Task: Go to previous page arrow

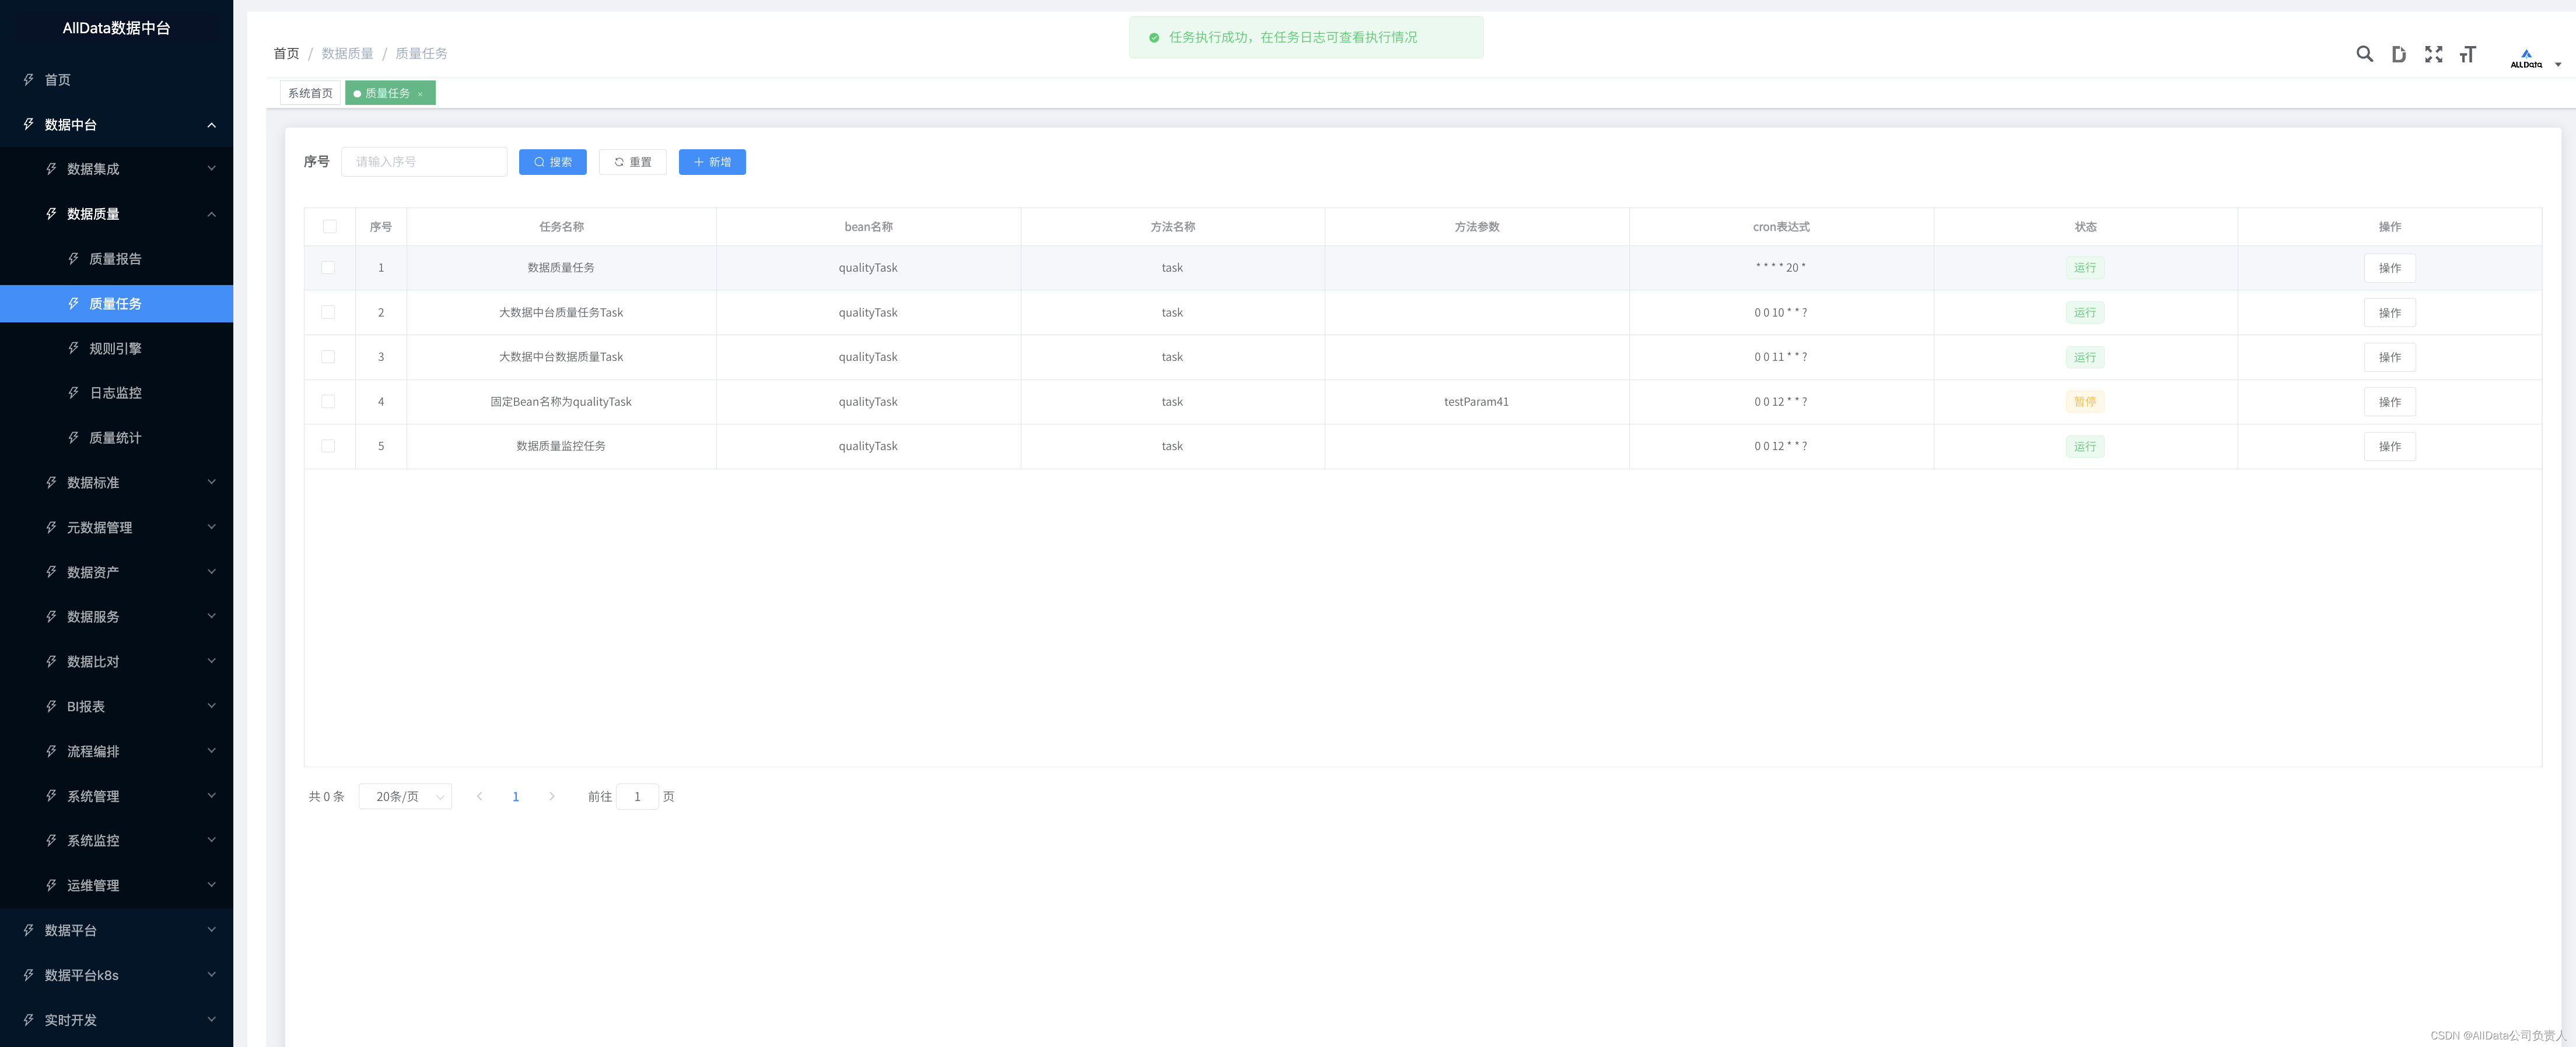Action: (x=480, y=796)
